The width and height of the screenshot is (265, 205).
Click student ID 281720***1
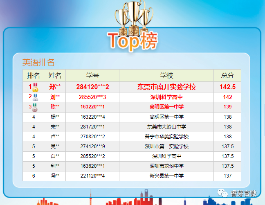92,127
